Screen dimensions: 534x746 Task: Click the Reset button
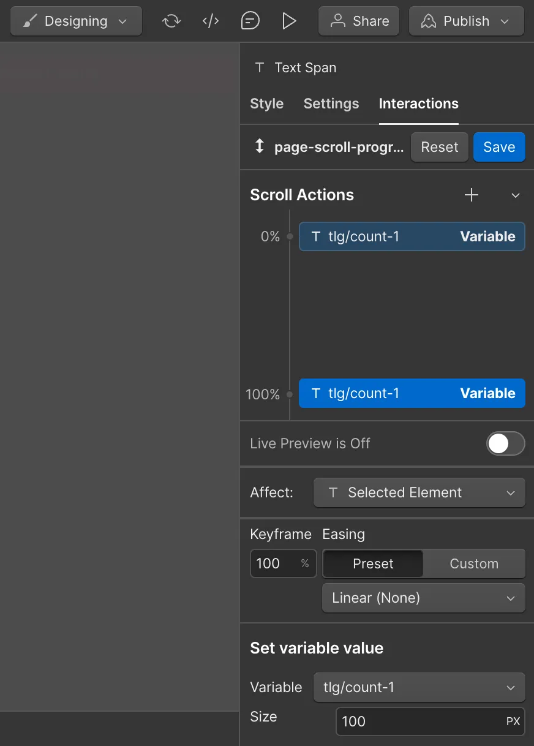click(439, 147)
